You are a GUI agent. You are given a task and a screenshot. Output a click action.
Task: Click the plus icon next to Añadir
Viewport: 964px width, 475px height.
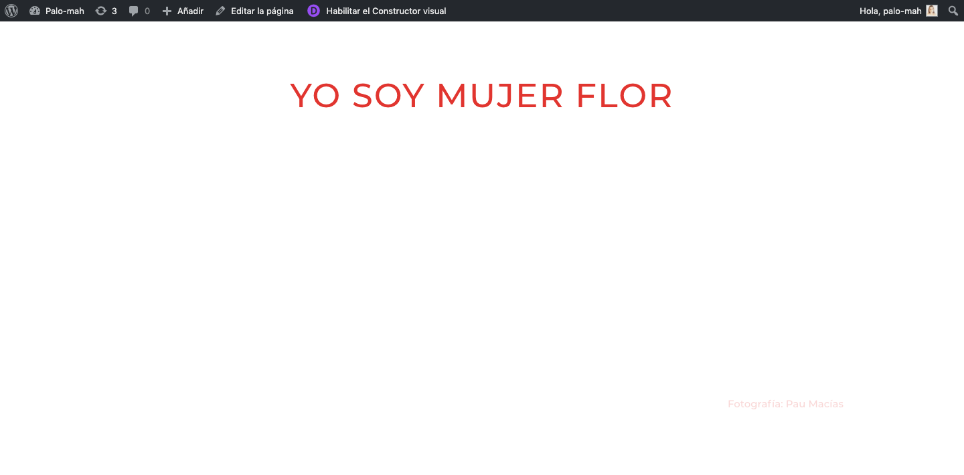167,11
